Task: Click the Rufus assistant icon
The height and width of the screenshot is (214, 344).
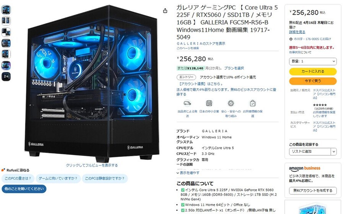Action: [x=3, y=170]
